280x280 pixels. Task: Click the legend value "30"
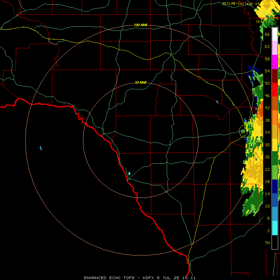click(267, 145)
